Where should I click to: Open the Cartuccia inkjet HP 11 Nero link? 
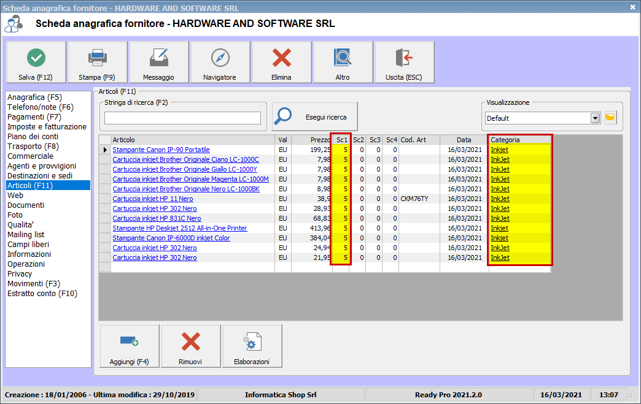[x=153, y=199]
